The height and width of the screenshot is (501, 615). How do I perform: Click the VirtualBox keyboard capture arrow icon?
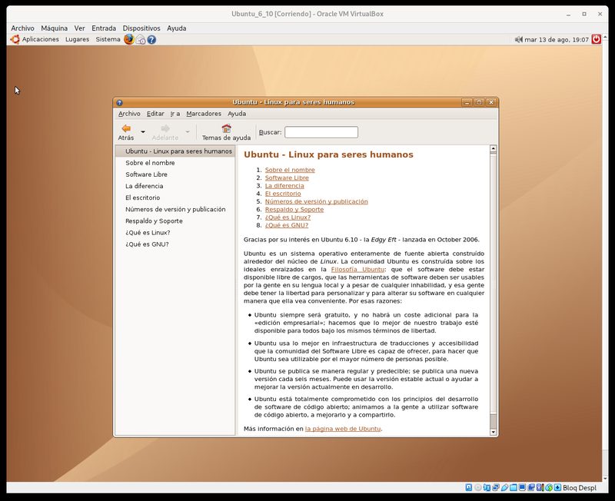(x=557, y=487)
